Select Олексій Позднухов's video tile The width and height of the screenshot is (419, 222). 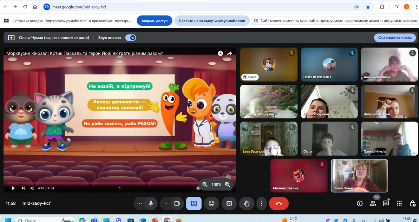269,101
